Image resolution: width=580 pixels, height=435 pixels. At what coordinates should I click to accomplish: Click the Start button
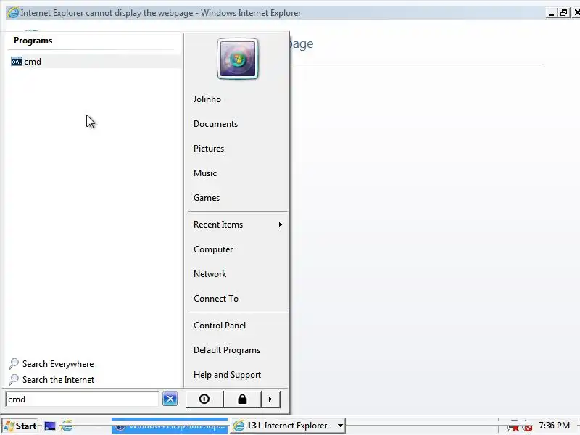20,426
